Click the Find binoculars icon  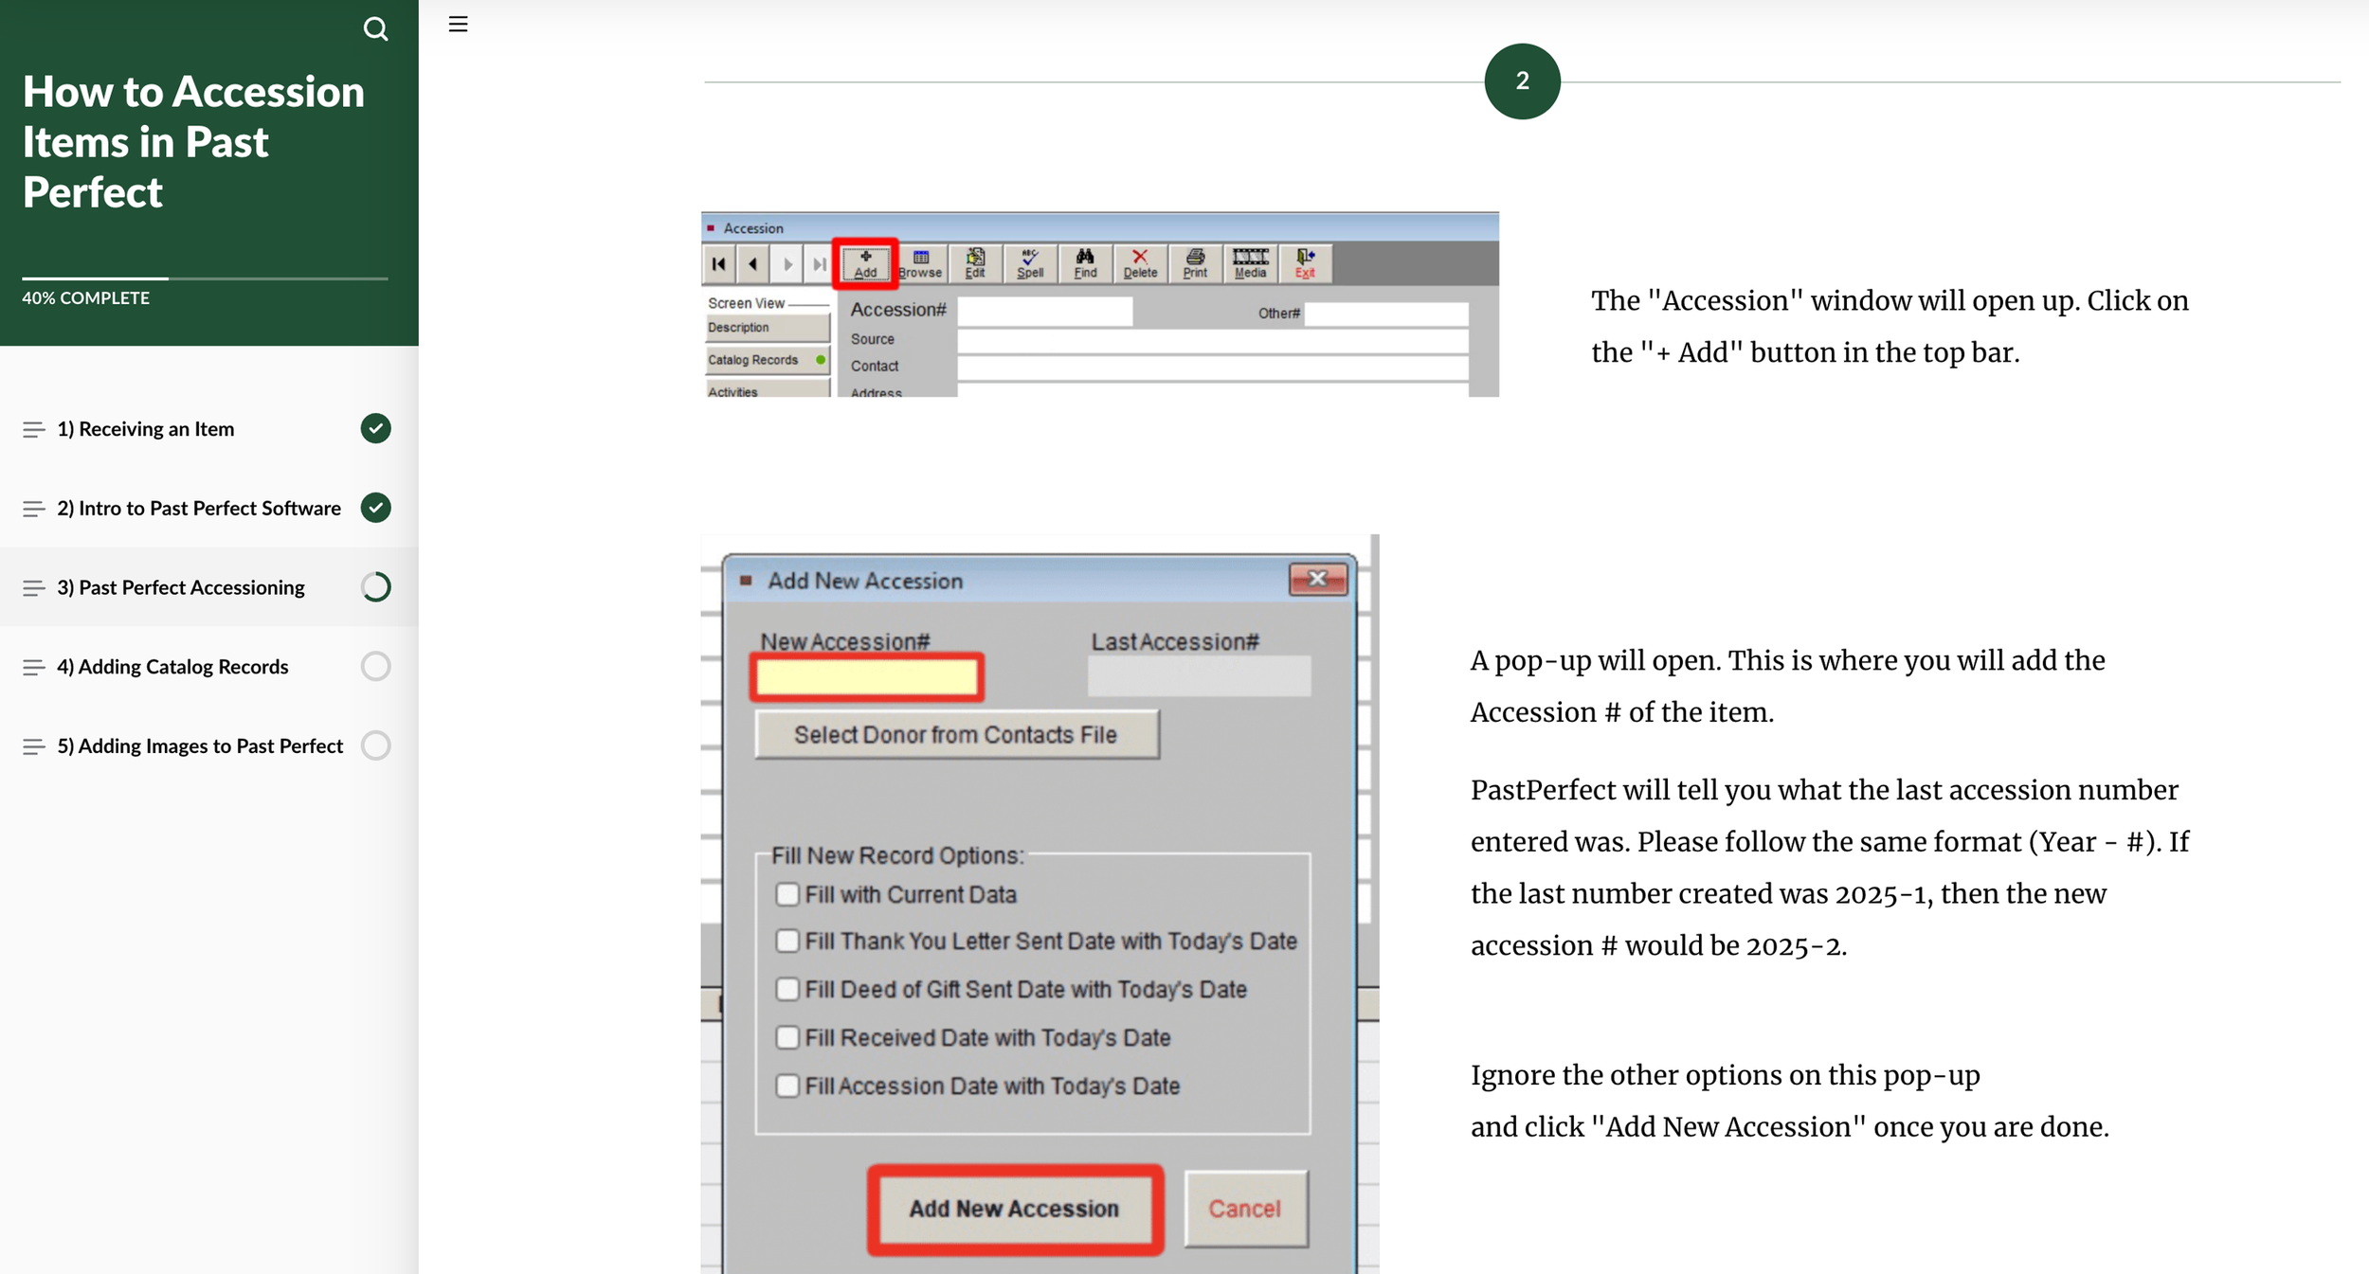tap(1085, 263)
